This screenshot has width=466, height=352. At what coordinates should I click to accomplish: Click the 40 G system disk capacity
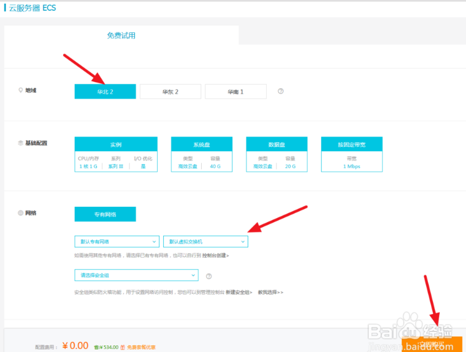click(x=215, y=167)
